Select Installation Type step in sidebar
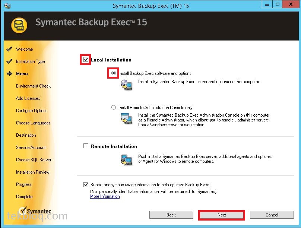This screenshot has width=301, height=228. (30, 61)
